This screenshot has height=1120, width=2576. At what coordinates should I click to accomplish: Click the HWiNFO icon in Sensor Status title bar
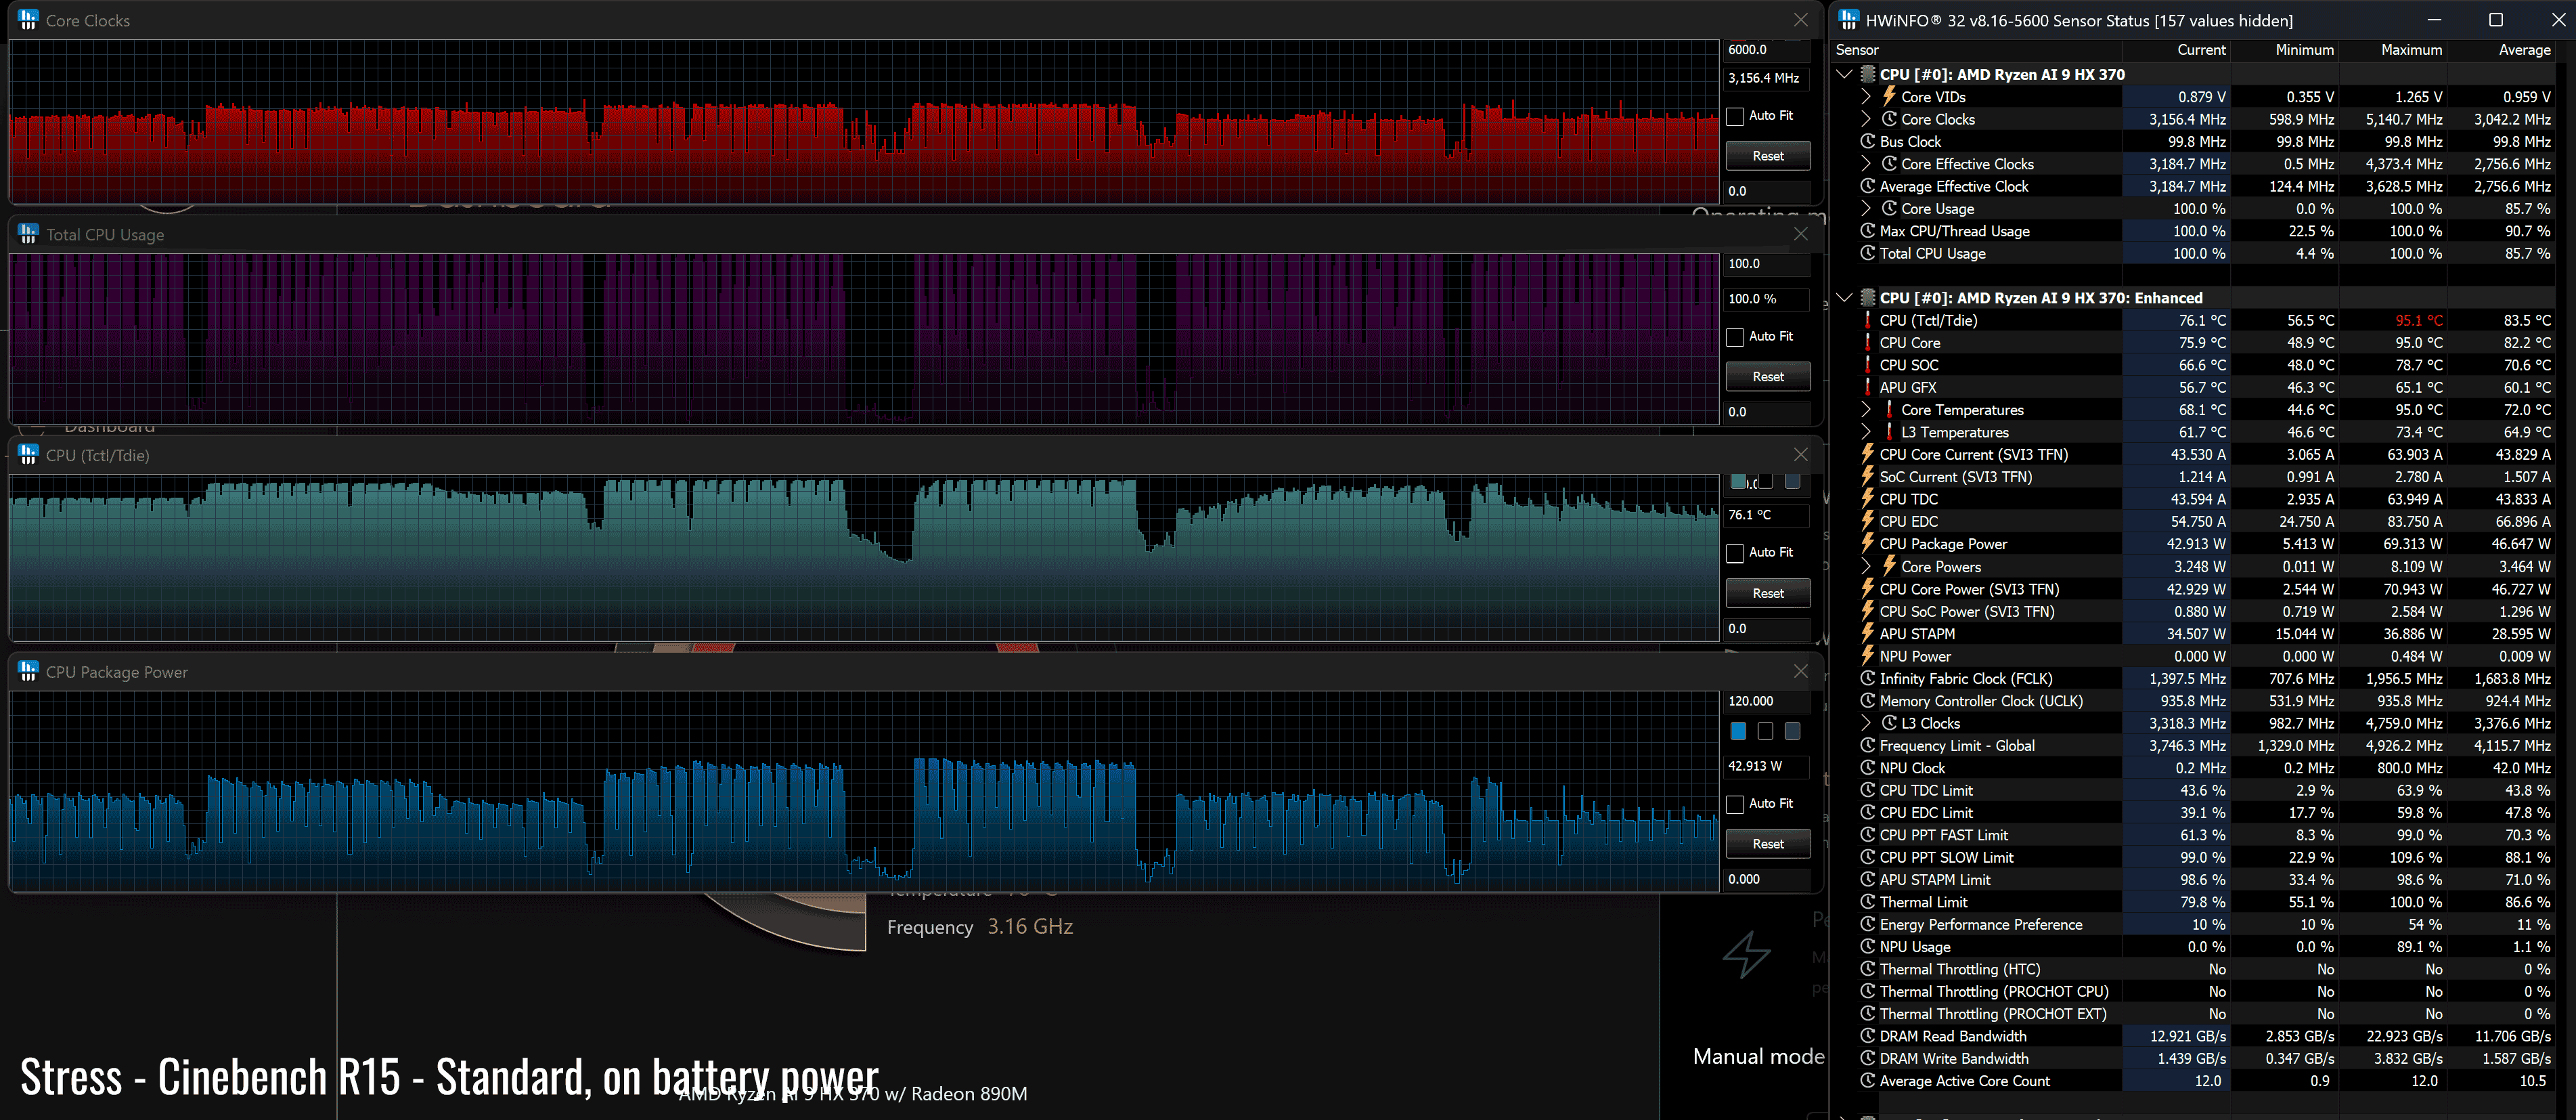(1848, 20)
